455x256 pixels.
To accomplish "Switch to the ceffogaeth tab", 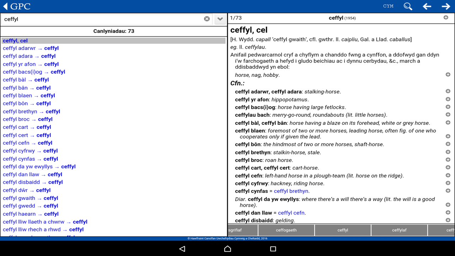I will pyautogui.click(x=286, y=230).
